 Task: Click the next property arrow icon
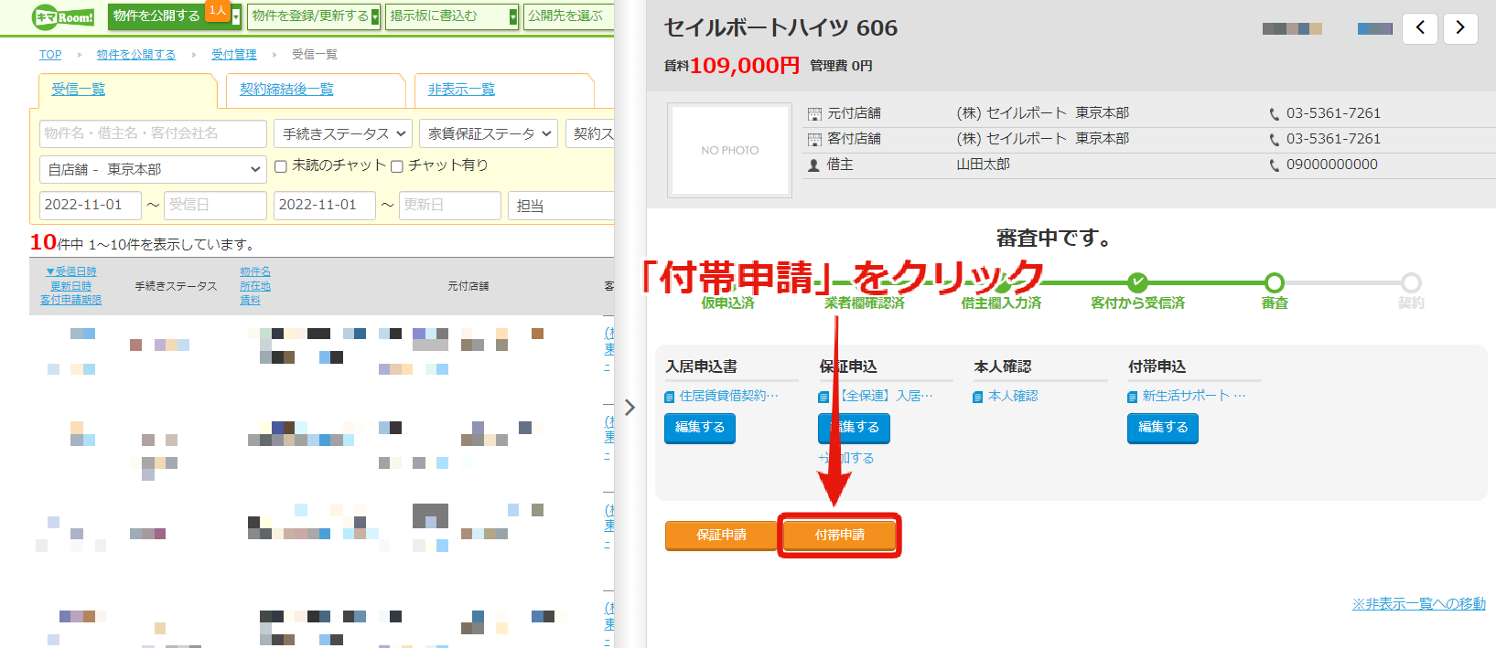coord(1460,28)
